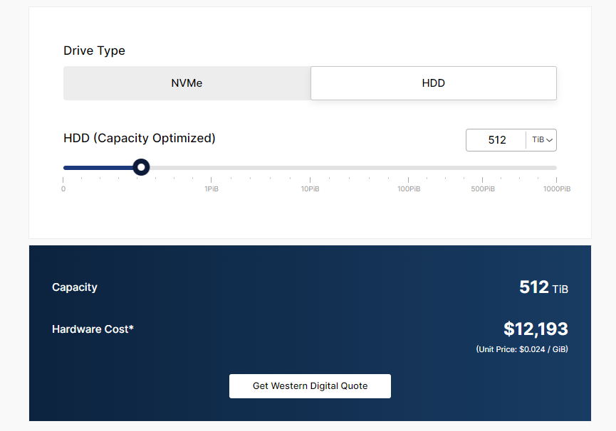Click the filled blue portion of slider track

click(x=98, y=168)
